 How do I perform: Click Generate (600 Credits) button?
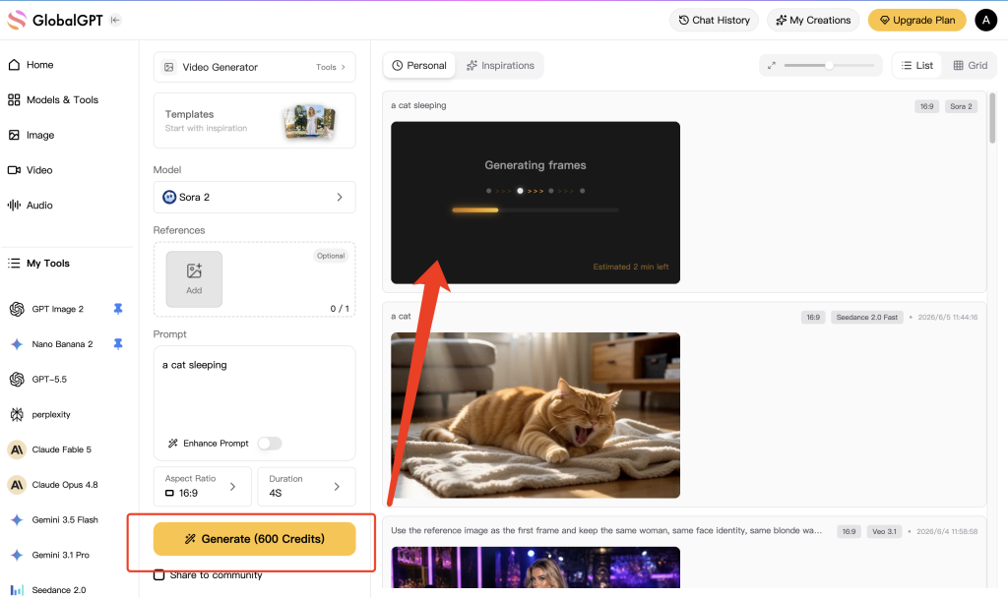[255, 539]
